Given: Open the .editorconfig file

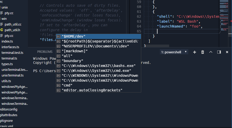Looking at the screenshot, I should click(9, 109).
